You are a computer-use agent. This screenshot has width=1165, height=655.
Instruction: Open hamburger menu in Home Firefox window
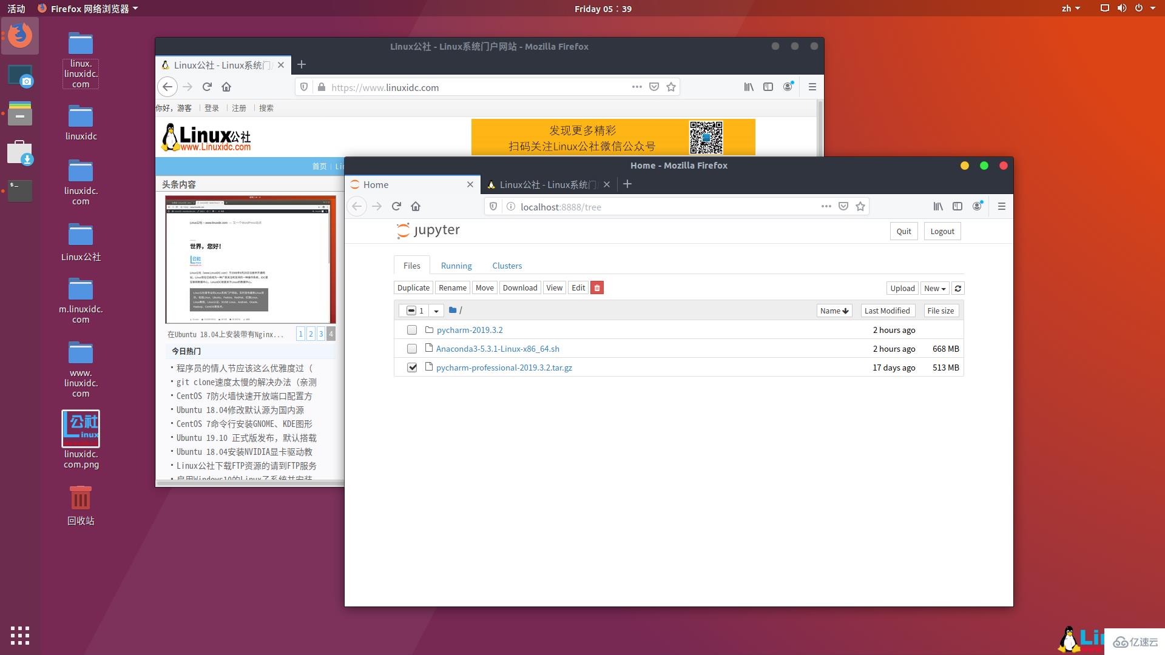1002,207
